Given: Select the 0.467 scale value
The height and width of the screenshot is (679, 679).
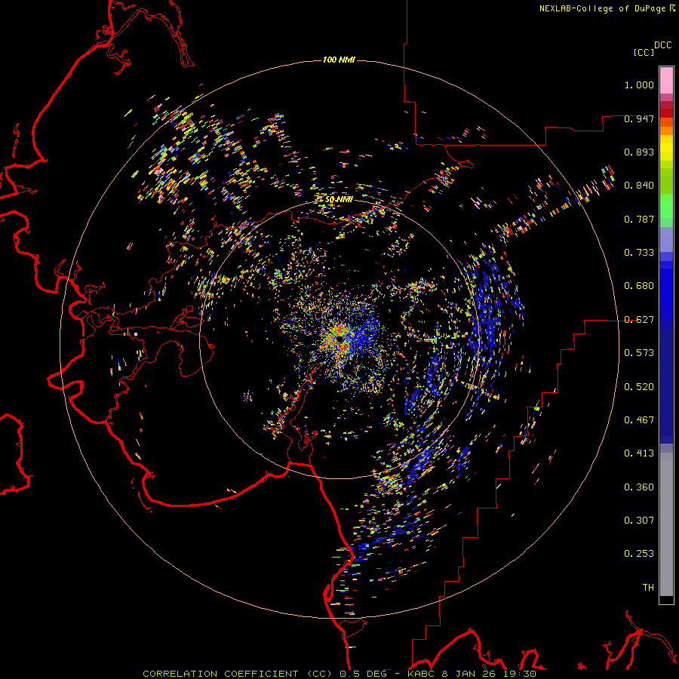Looking at the screenshot, I should click(x=639, y=420).
